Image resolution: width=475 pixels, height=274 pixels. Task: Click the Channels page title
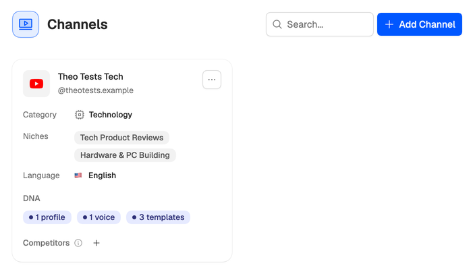point(77,24)
